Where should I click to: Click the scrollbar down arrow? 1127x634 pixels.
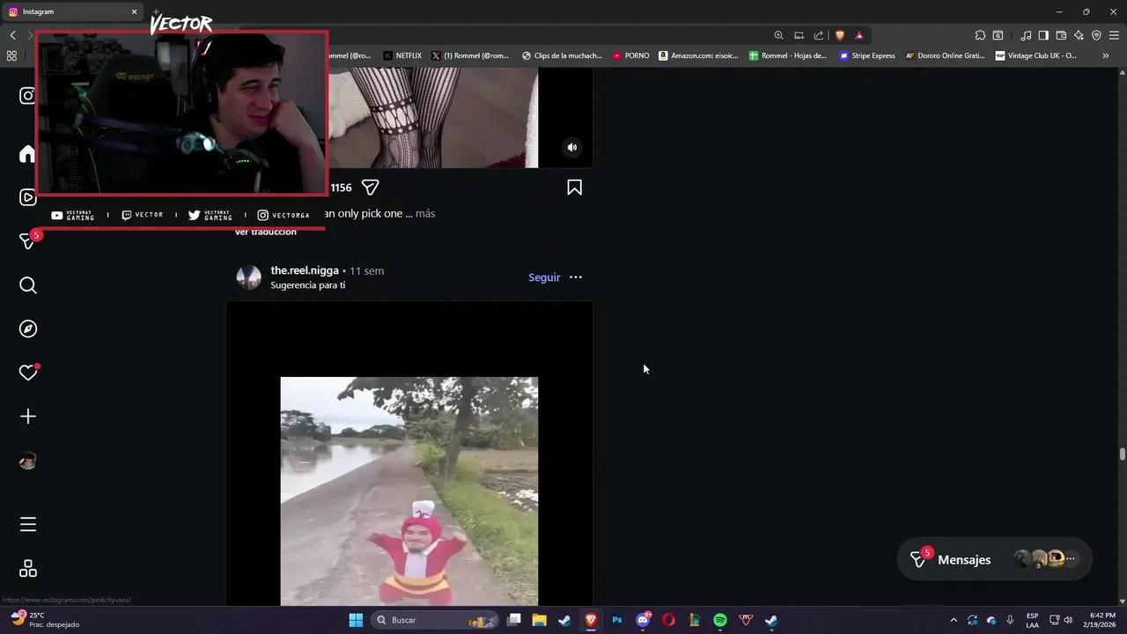click(1122, 601)
